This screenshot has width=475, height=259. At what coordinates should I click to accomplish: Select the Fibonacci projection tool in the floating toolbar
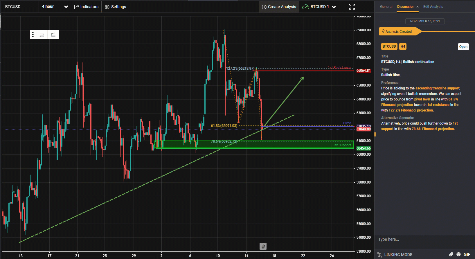(53, 35)
